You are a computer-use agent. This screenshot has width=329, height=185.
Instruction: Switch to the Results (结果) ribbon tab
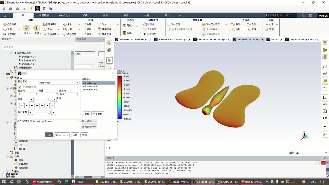105,15
